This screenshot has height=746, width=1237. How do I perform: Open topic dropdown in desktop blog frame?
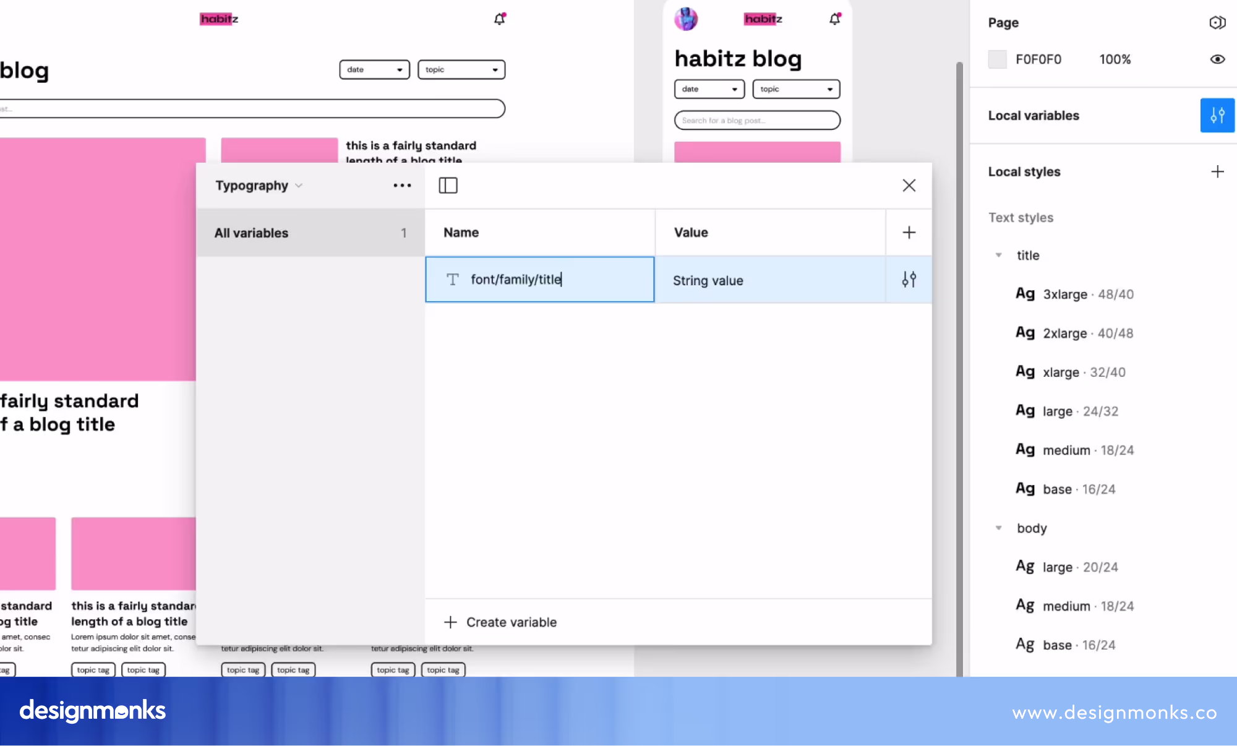(461, 69)
